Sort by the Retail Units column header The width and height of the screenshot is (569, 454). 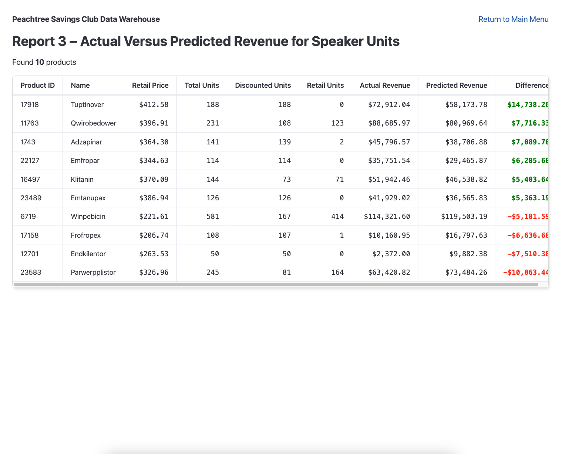tap(325, 85)
